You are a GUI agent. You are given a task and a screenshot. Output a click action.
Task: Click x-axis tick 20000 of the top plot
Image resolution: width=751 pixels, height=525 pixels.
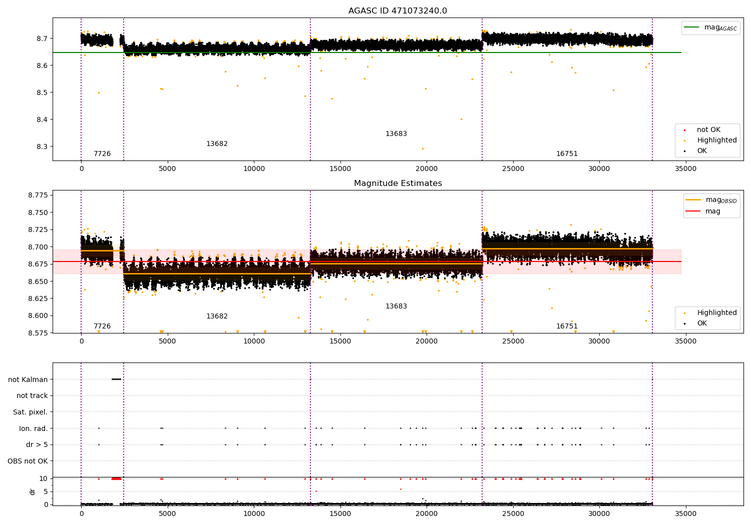[427, 169]
